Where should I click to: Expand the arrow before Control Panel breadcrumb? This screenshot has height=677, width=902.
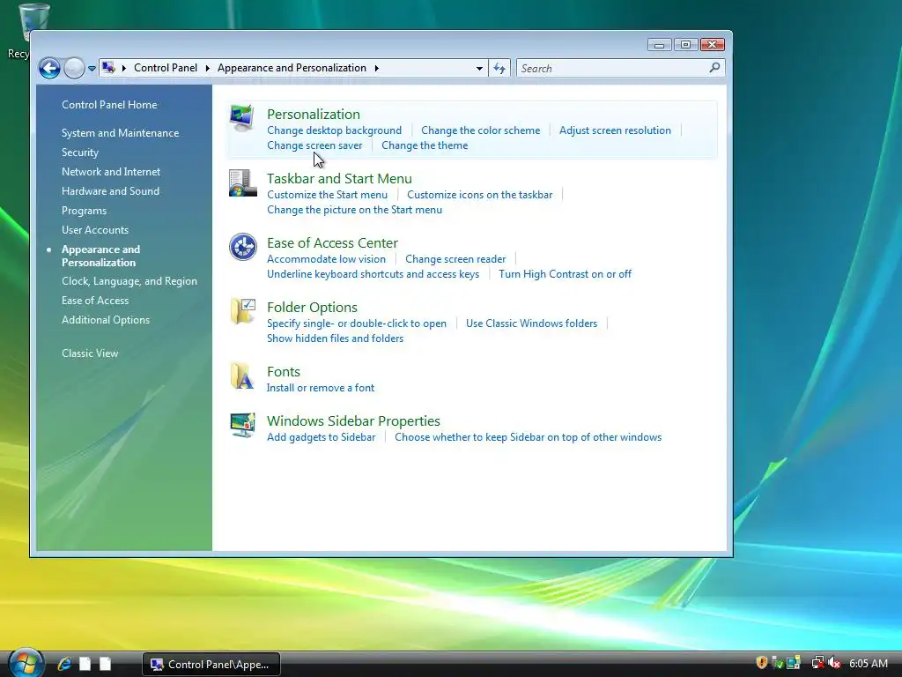tap(123, 68)
